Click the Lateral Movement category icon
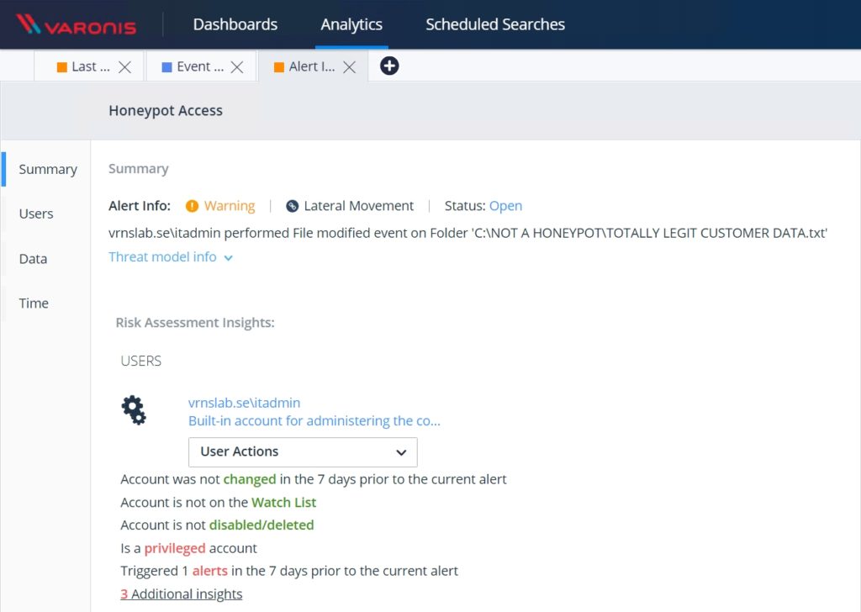 point(292,206)
